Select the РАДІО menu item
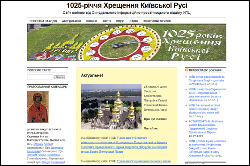Viewport: 250px width, 166px height. [133, 21]
